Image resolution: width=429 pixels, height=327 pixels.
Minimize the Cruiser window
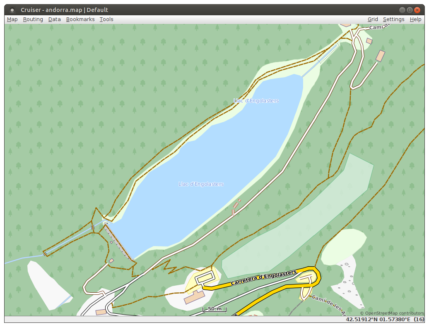click(x=402, y=10)
